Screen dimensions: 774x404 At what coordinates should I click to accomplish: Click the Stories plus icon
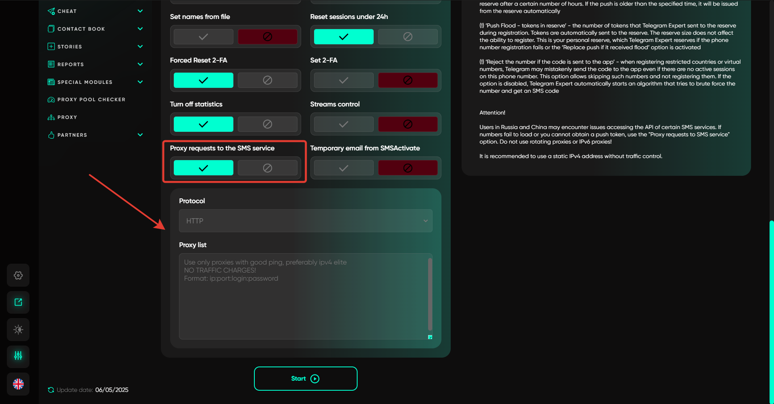[x=51, y=46]
